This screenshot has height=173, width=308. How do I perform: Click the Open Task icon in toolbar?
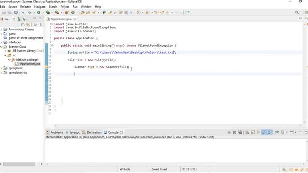88,12
